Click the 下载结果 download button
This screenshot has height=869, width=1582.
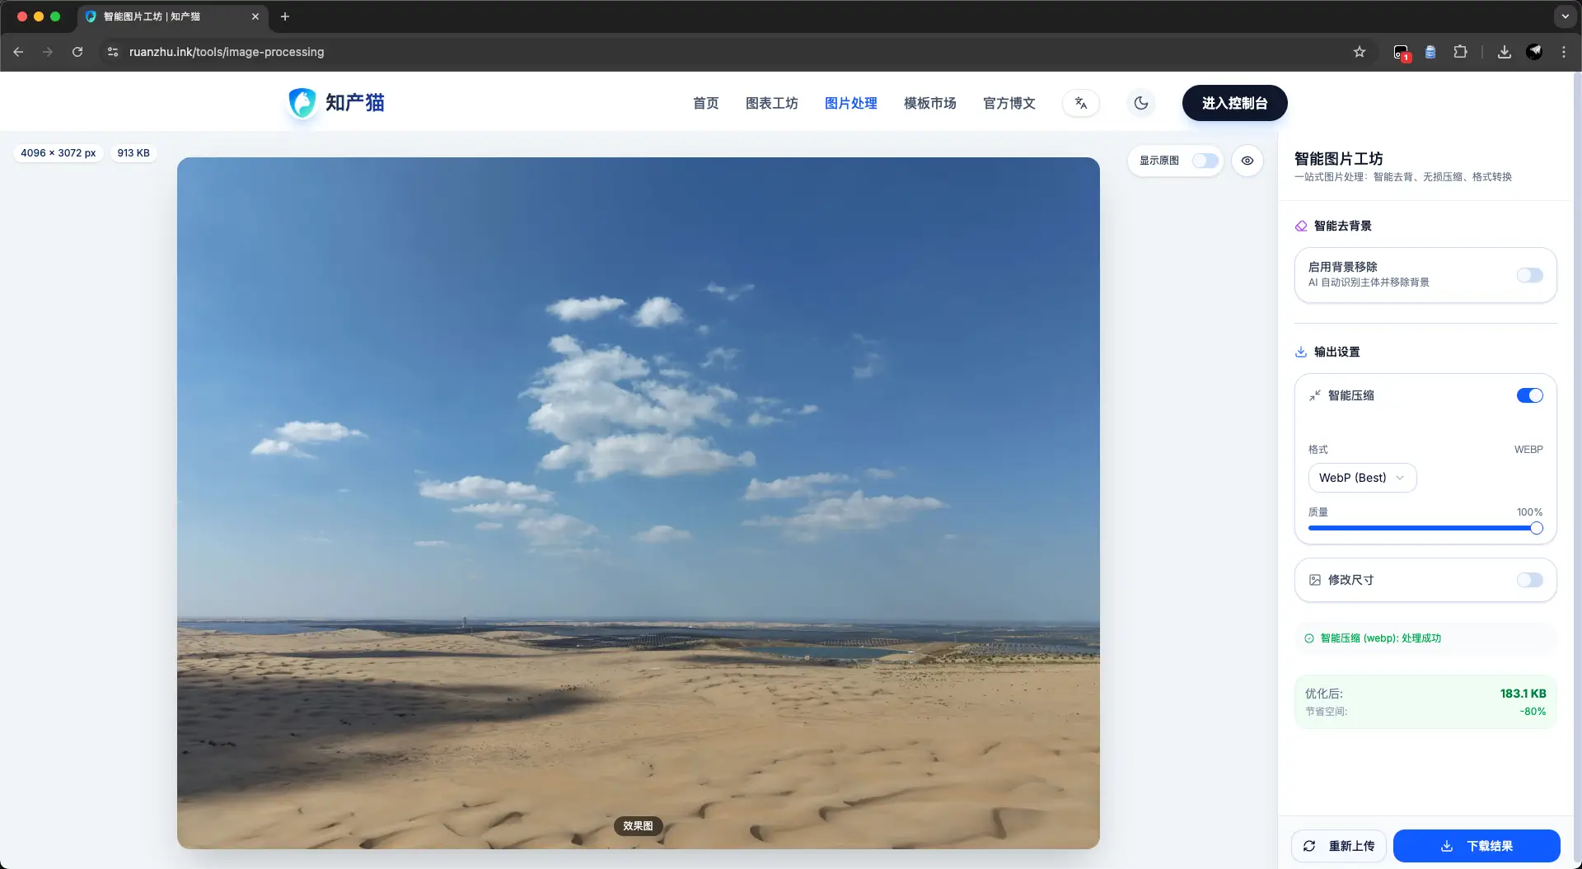click(1477, 846)
